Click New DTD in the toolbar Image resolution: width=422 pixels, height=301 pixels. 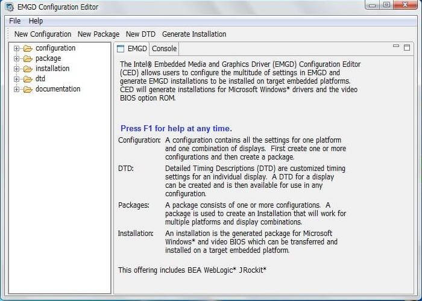point(140,34)
